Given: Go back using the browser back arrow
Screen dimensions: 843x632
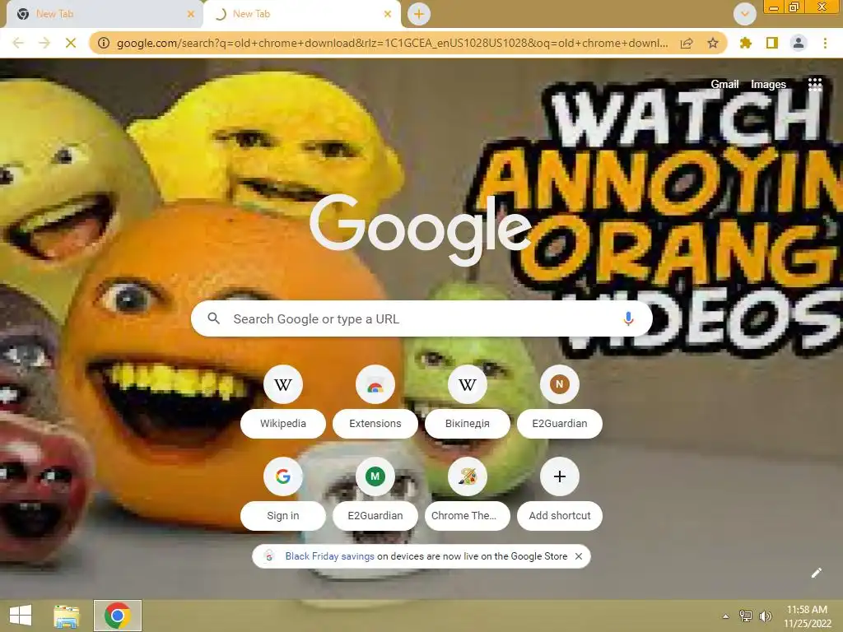Looking at the screenshot, I should (18, 43).
